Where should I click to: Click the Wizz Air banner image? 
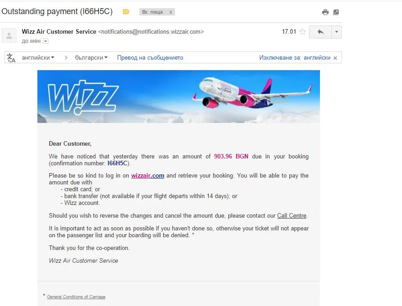click(179, 97)
